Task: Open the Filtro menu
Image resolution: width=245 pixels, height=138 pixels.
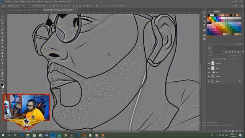Action: point(47,2)
